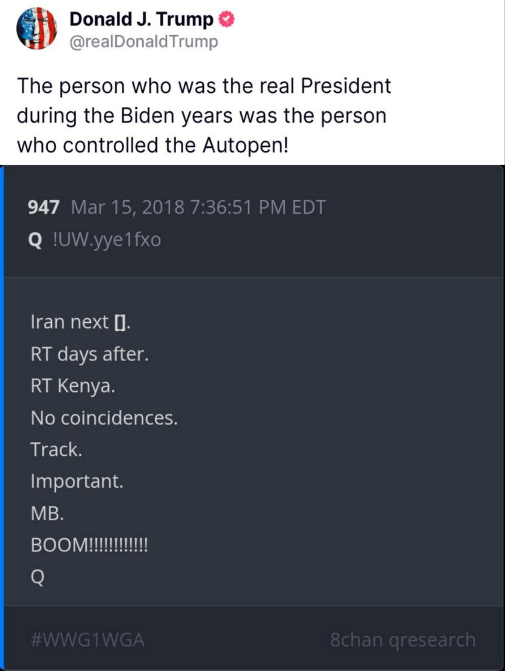Select post number 947
This screenshot has height=671, width=505.
click(43, 208)
